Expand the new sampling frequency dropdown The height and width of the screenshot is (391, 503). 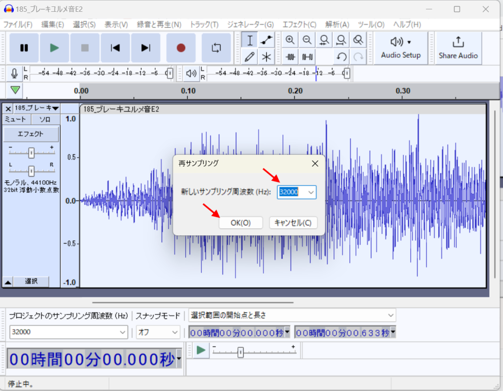point(310,193)
